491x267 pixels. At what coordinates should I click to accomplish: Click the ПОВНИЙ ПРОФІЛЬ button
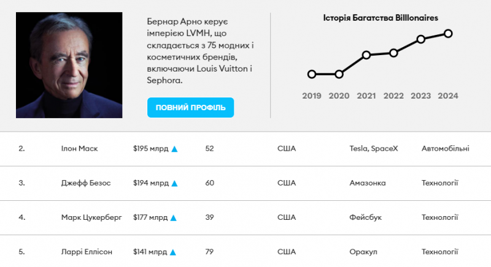190,108
